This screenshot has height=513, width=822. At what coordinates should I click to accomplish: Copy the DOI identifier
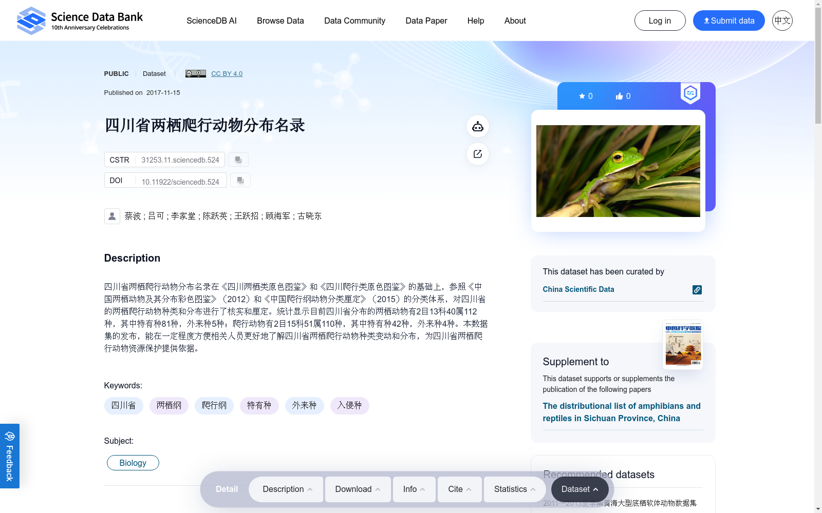(240, 180)
